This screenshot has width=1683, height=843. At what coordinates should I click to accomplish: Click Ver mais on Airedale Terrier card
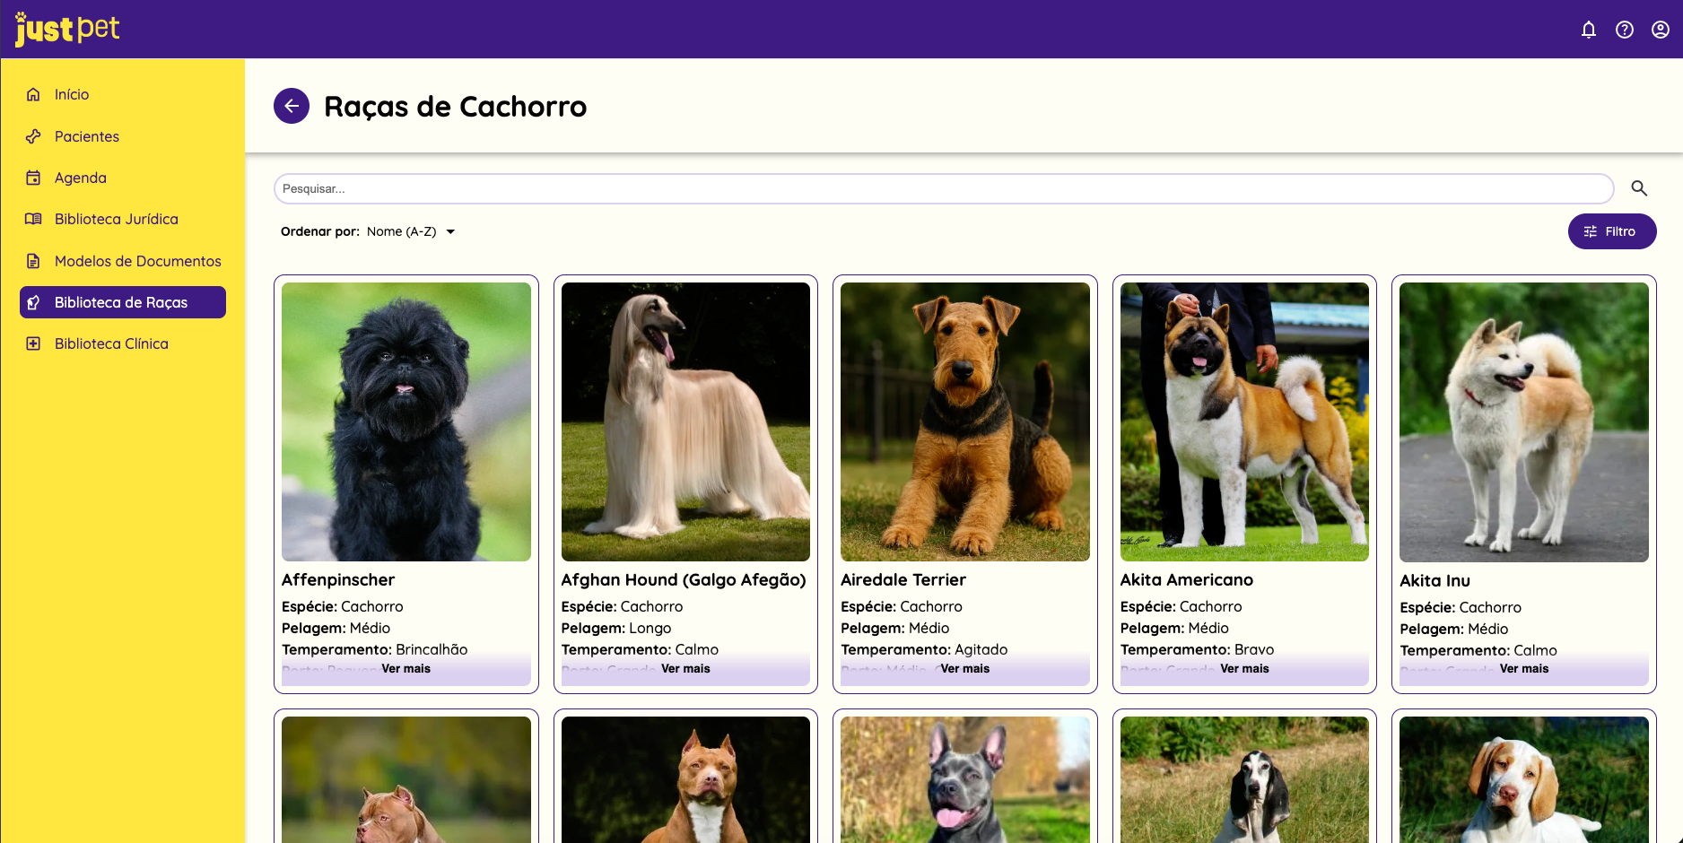[x=965, y=669]
